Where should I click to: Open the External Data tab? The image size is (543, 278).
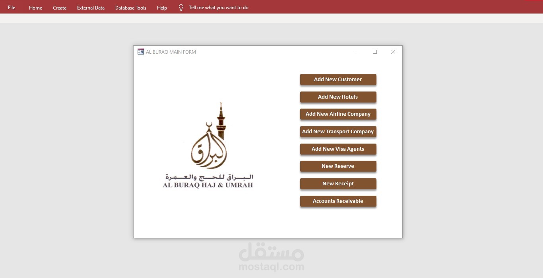tap(91, 7)
